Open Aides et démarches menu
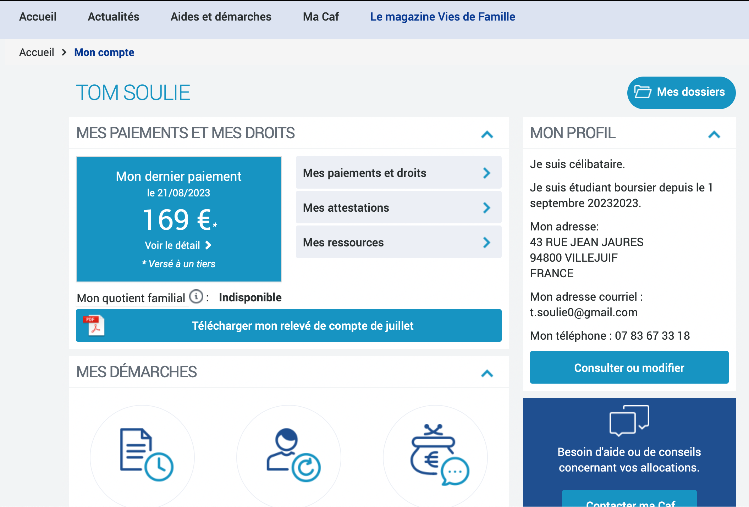 pyautogui.click(x=221, y=17)
